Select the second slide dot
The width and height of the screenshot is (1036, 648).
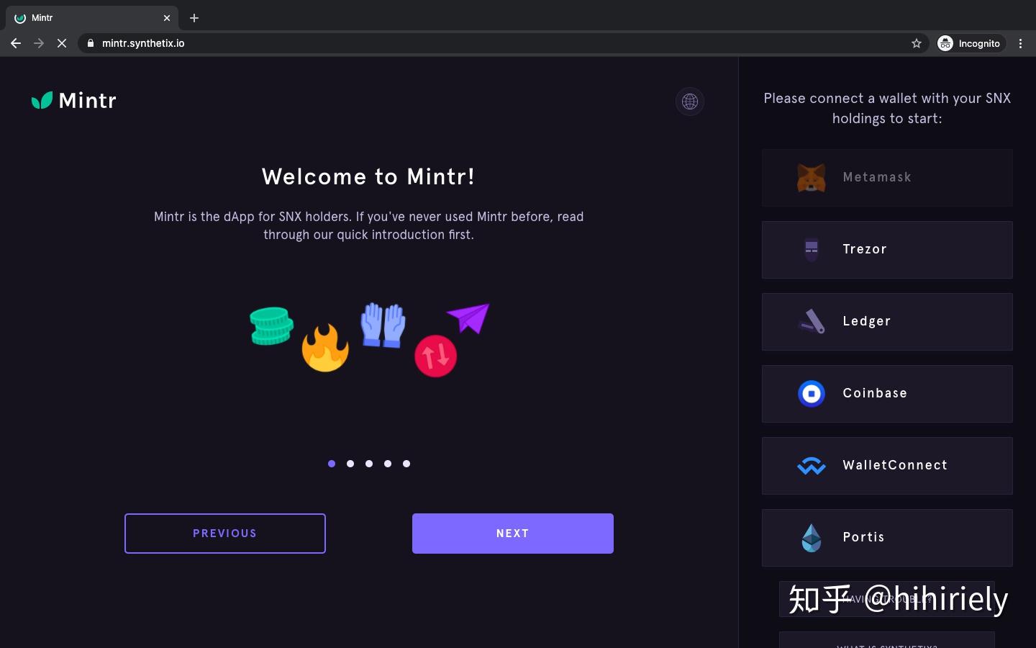click(350, 464)
